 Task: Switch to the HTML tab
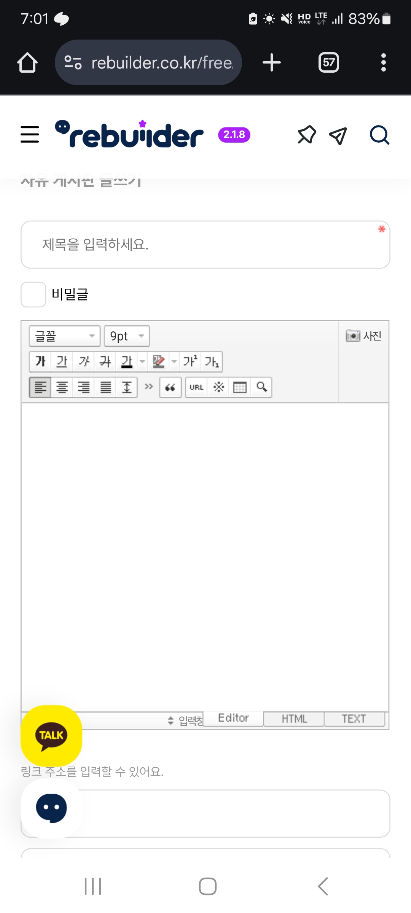pyautogui.click(x=294, y=719)
